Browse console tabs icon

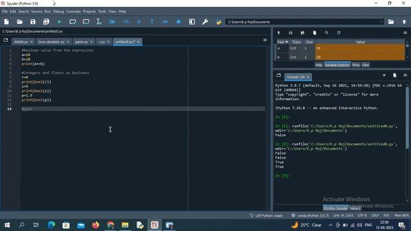279,76
